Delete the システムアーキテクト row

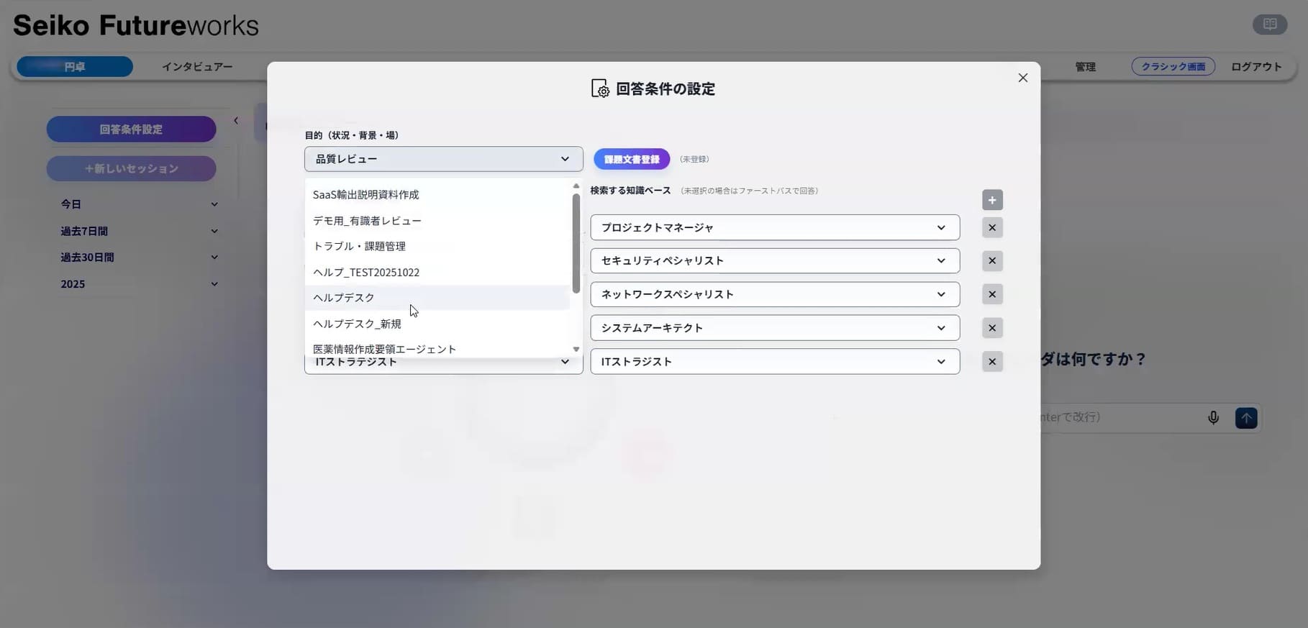pos(992,328)
